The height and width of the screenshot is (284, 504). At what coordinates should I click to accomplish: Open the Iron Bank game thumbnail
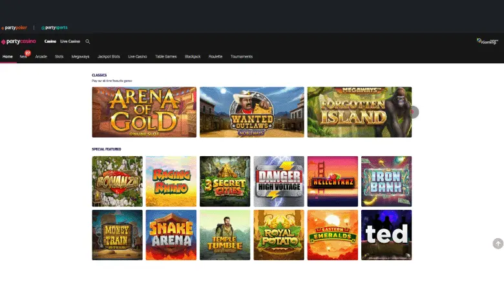click(386, 181)
